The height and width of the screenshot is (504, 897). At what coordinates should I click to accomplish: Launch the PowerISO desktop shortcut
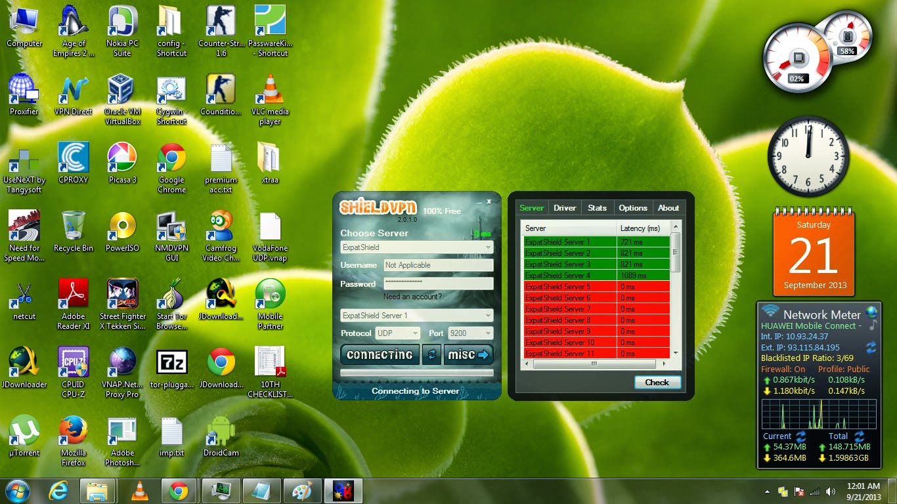122,231
